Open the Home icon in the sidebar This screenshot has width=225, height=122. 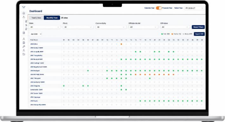[24, 13]
